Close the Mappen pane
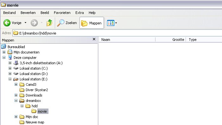Viewport: 222px width, 125px height. (x=94, y=39)
